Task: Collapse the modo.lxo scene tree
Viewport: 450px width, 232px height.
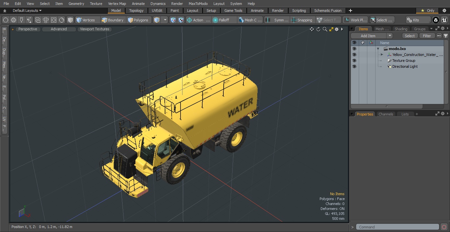Action: click(x=378, y=49)
